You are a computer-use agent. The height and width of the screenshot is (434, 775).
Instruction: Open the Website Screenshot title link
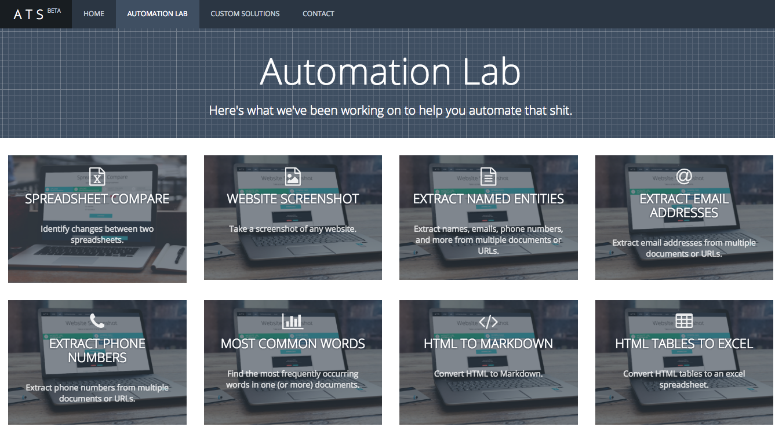tap(293, 199)
